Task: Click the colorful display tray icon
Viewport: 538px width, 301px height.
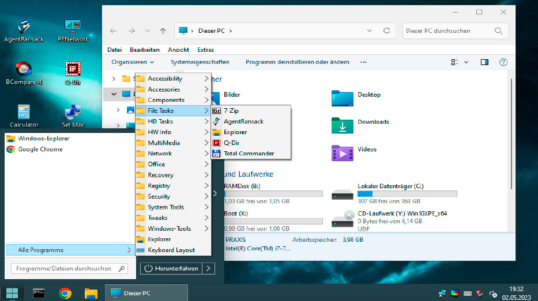Action: (454, 293)
